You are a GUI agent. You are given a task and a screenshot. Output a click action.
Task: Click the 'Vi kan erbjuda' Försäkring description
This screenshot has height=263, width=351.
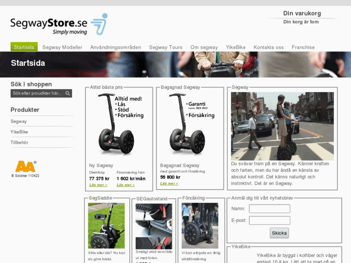click(x=201, y=256)
